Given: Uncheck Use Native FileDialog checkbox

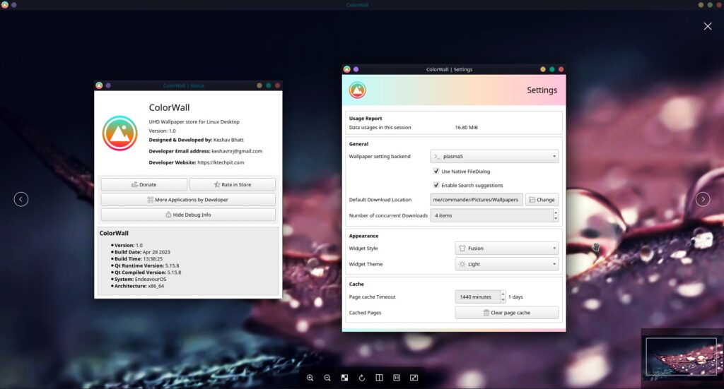Looking at the screenshot, I should tap(436, 171).
